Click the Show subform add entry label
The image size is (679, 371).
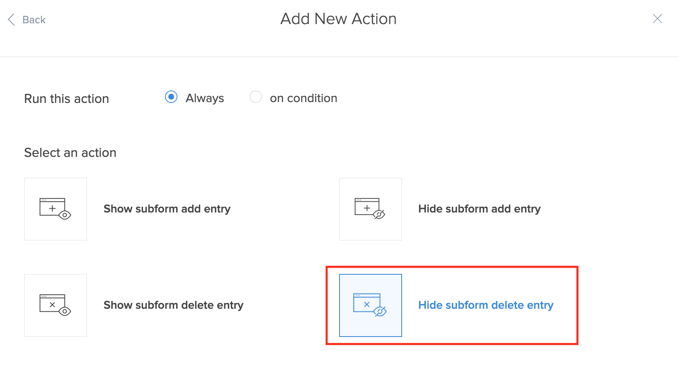click(x=167, y=209)
